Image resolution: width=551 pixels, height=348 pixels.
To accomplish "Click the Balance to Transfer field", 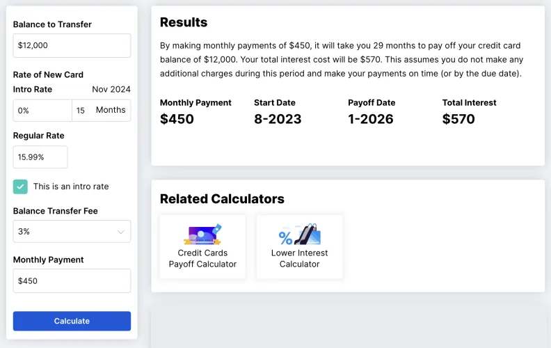I will (72, 45).
